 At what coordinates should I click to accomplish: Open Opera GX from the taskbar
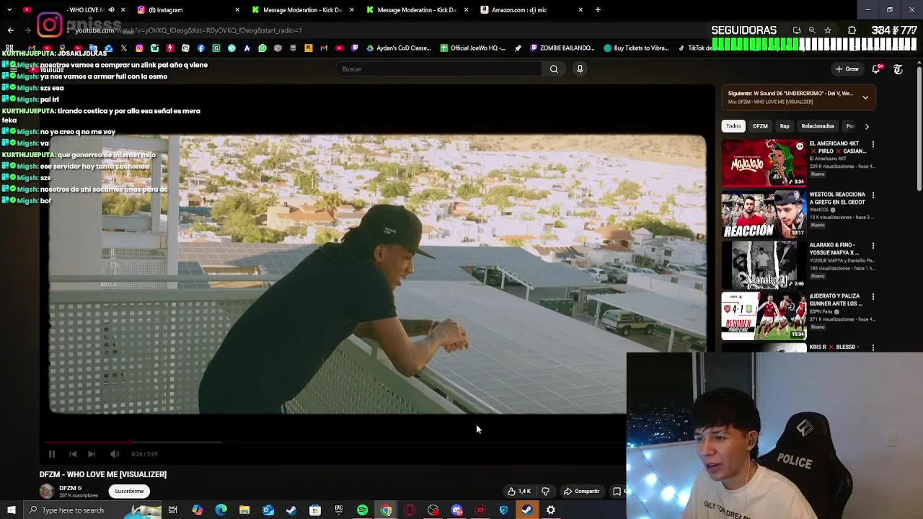[x=410, y=510]
